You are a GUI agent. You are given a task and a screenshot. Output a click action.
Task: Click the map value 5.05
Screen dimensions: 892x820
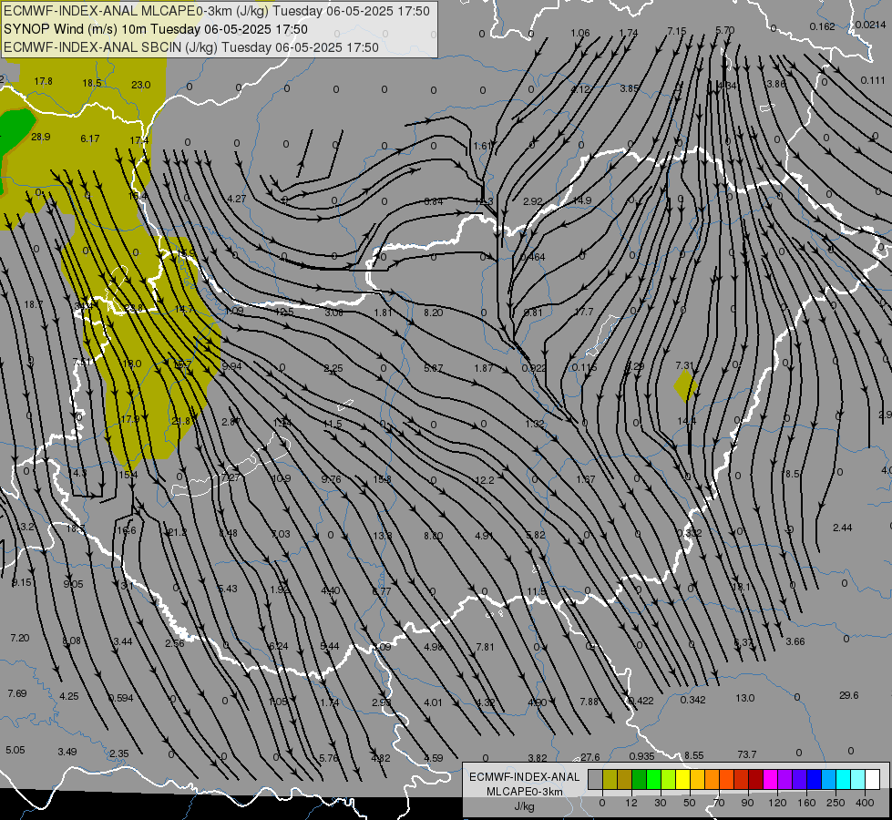[15, 750]
